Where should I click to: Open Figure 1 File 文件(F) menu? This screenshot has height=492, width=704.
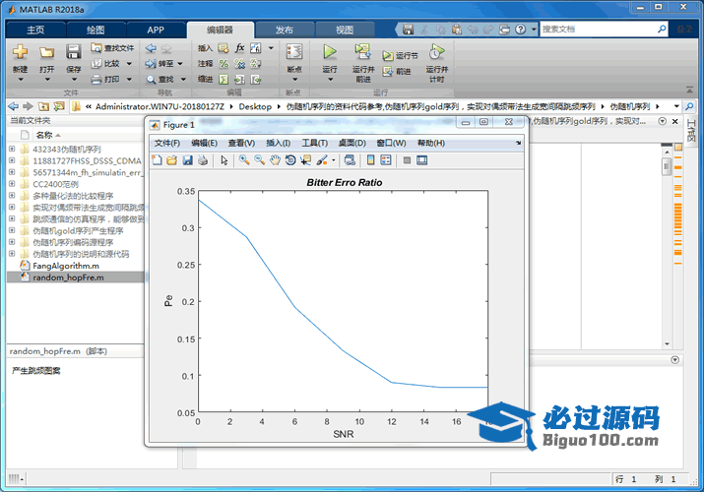(167, 143)
